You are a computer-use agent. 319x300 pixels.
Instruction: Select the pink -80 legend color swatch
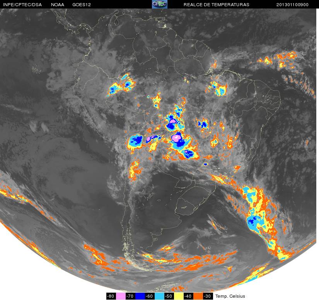pyautogui.click(x=121, y=296)
